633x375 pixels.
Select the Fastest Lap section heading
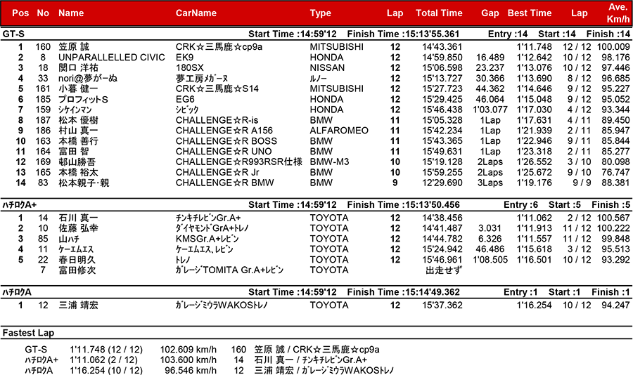[28, 333]
